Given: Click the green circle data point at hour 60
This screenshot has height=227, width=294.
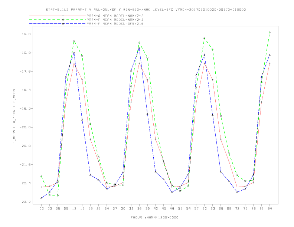Looking at the screenshot, I should click(x=205, y=38).
